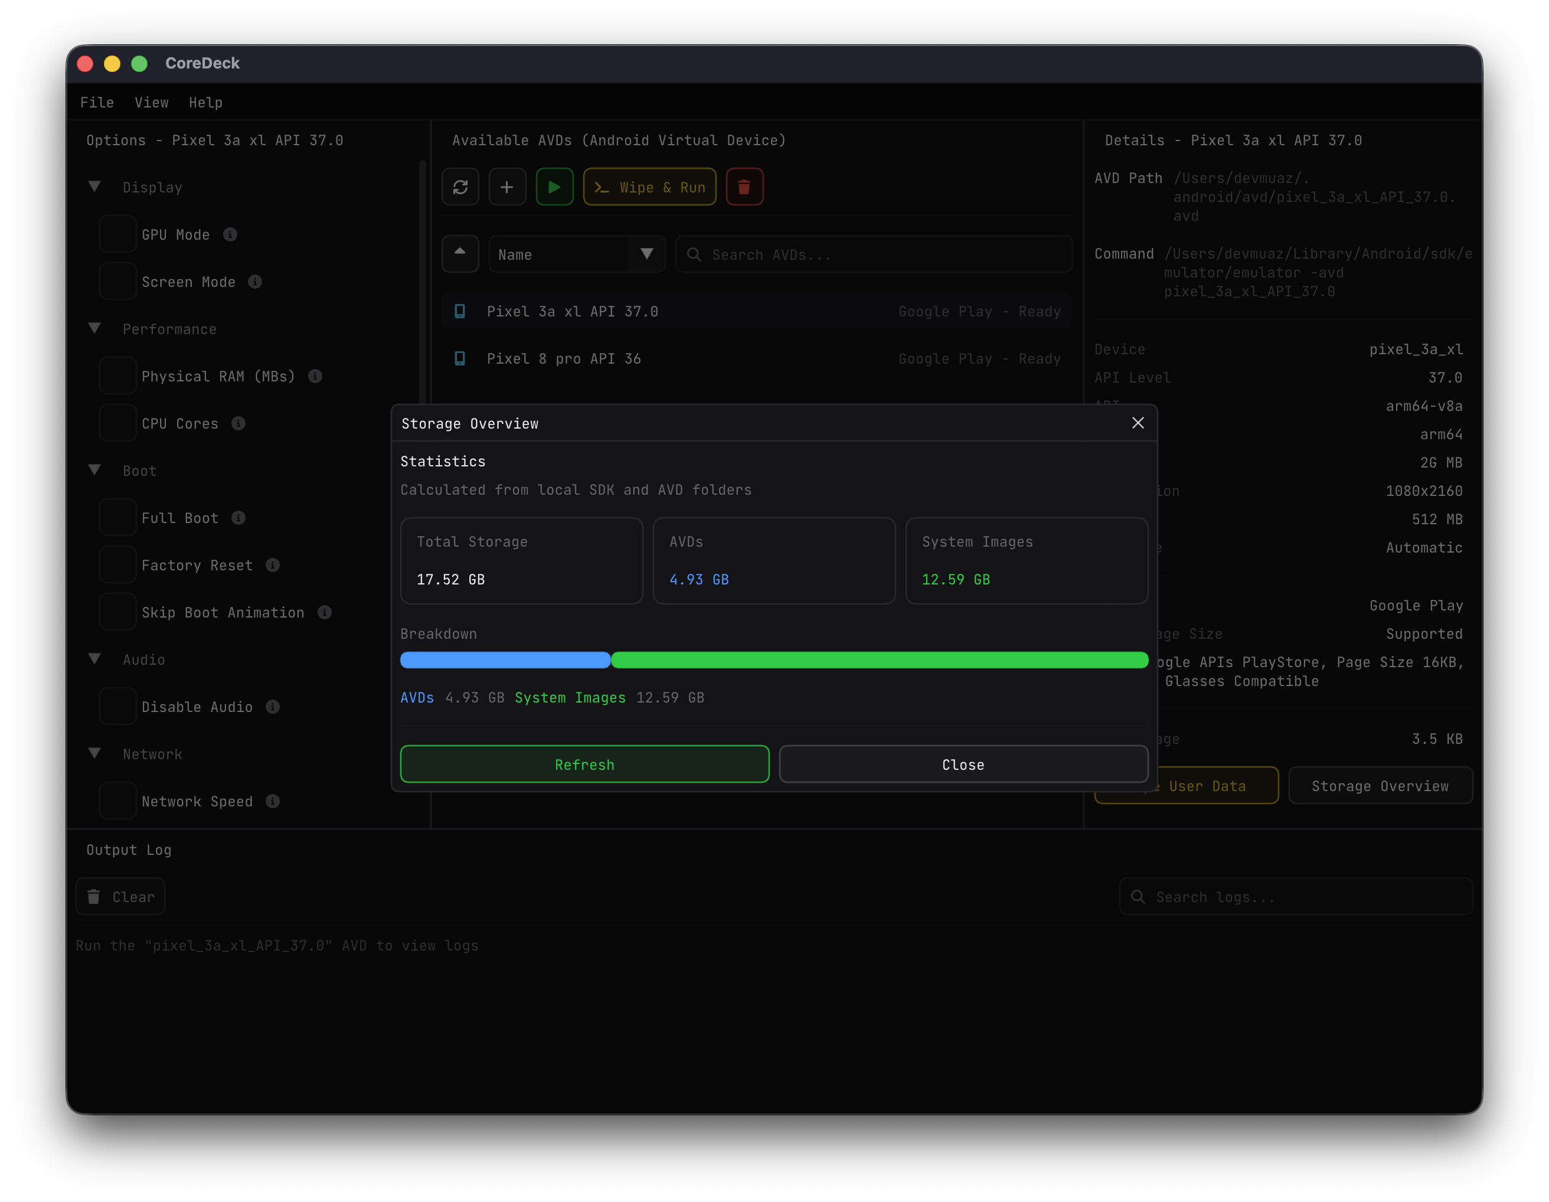The image size is (1549, 1202).
Task: Click into the Search logs field
Action: 1296,897
